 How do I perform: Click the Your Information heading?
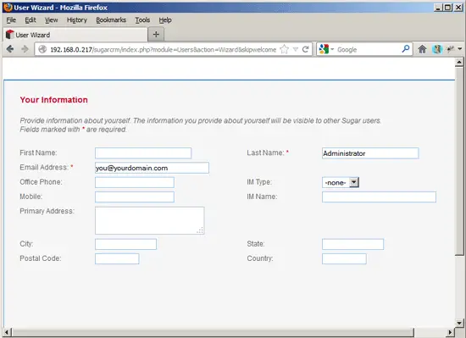click(53, 100)
